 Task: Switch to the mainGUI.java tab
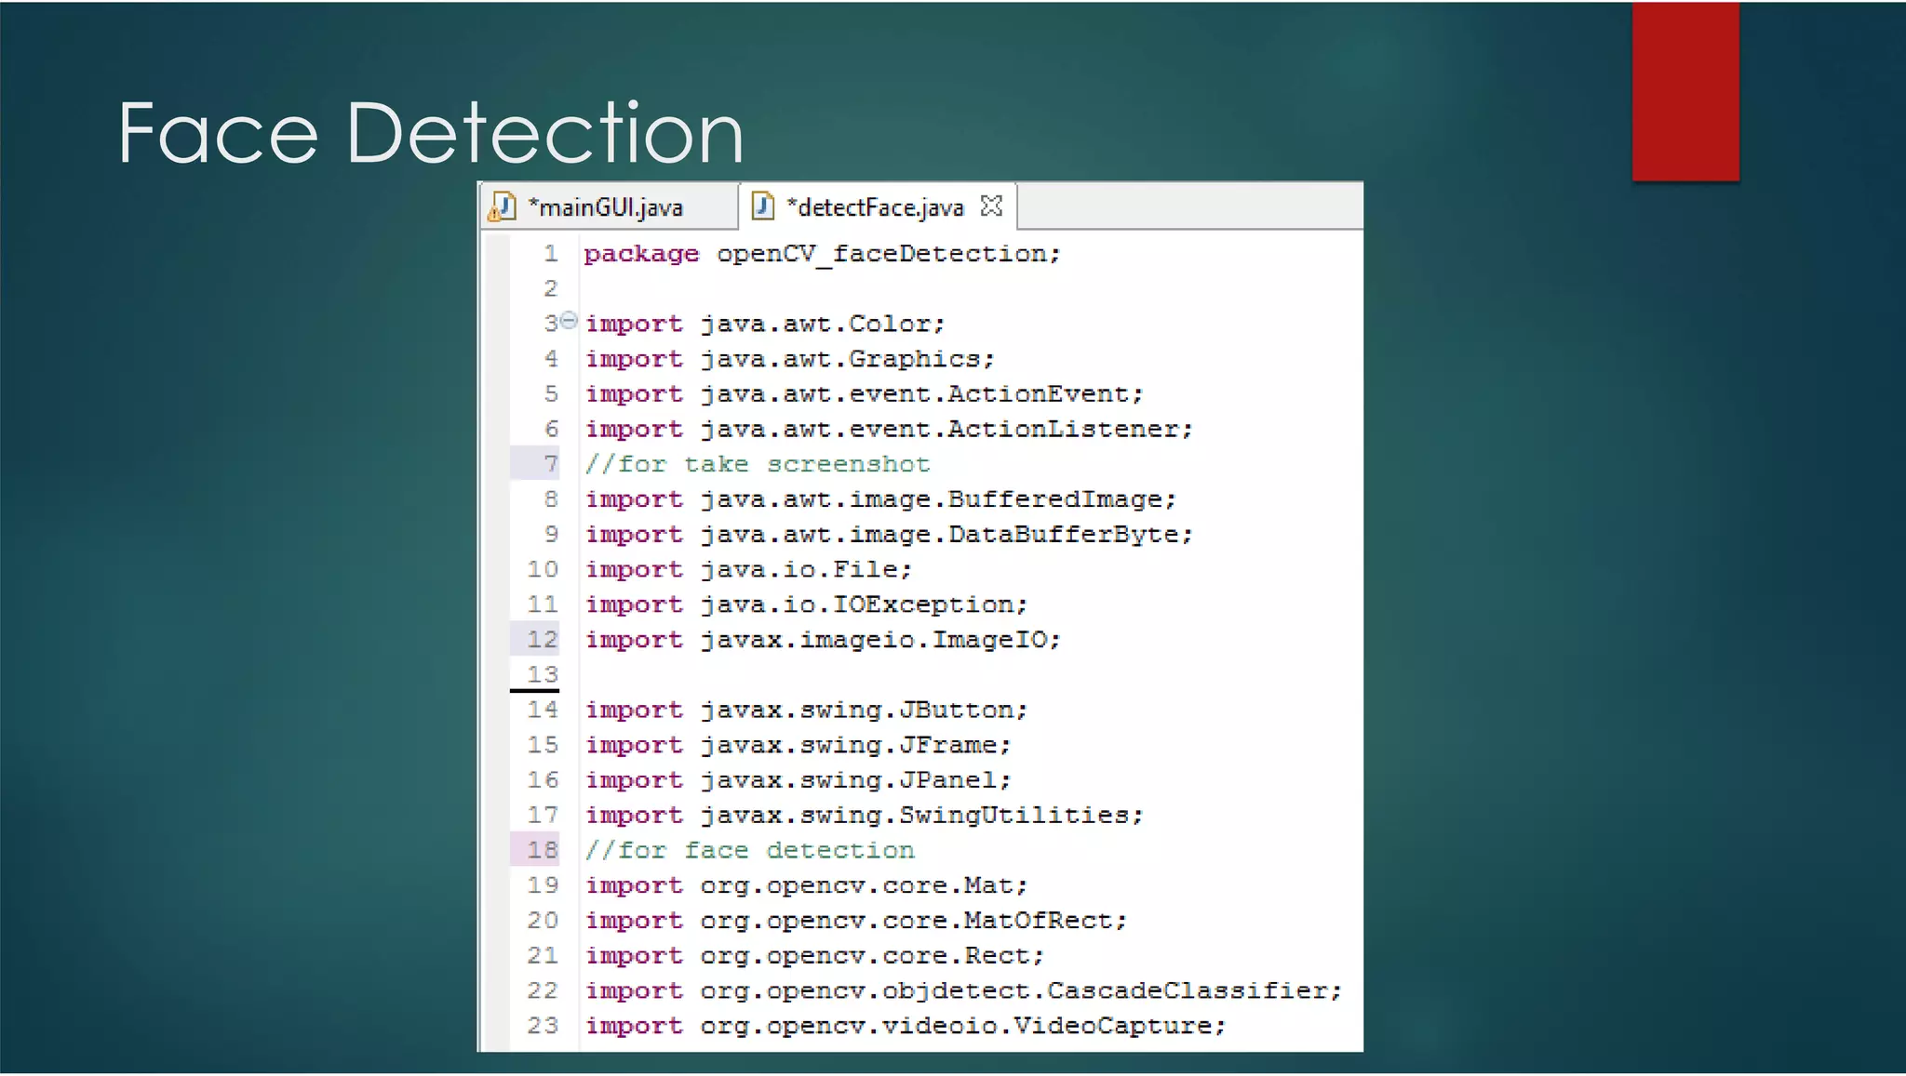coord(605,207)
